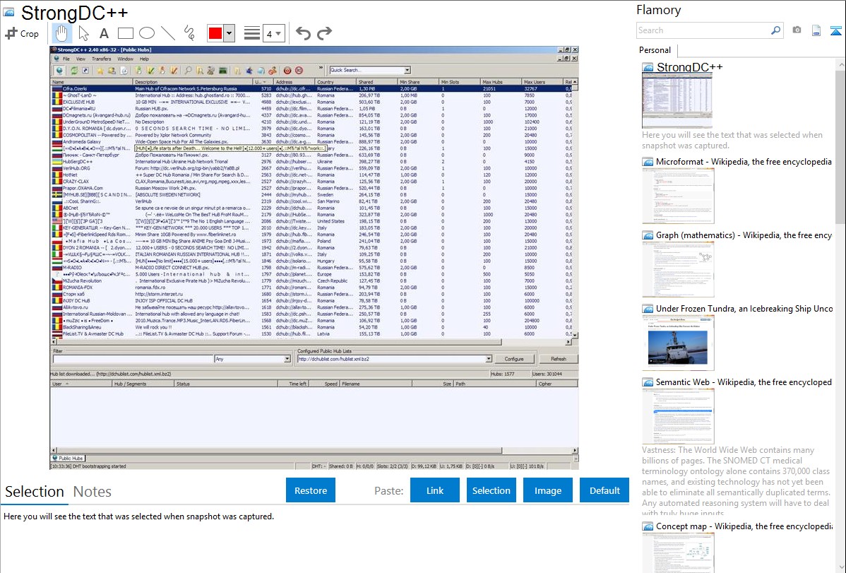Select the straight line drawing tool
The image size is (846, 573).
tap(168, 33)
